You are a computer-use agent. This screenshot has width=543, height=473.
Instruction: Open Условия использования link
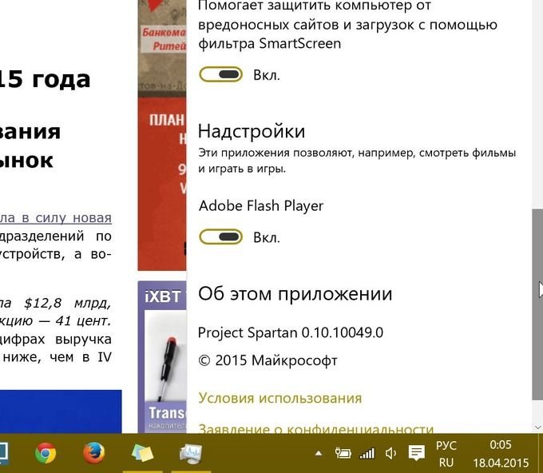pos(279,398)
